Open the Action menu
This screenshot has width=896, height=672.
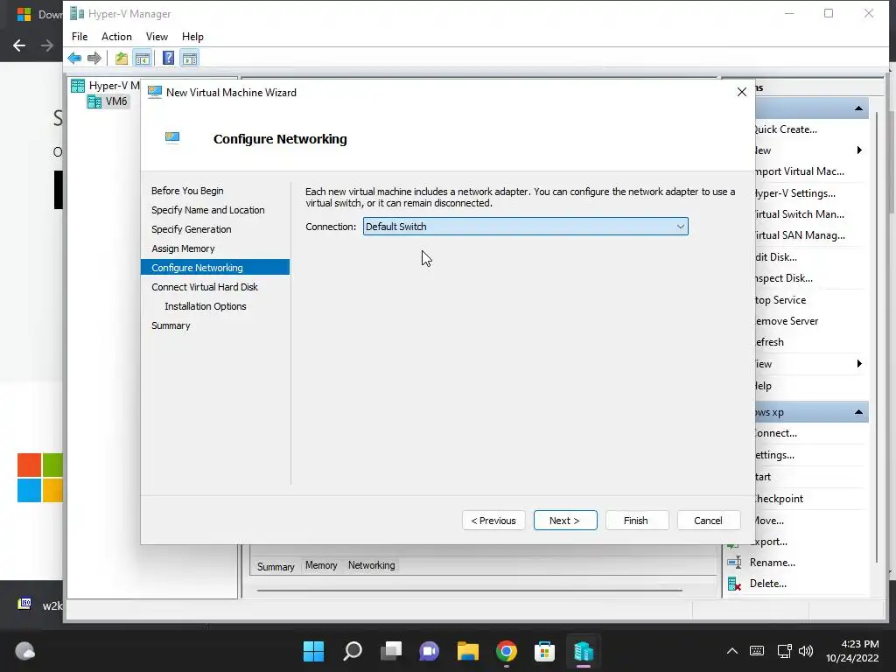click(116, 37)
